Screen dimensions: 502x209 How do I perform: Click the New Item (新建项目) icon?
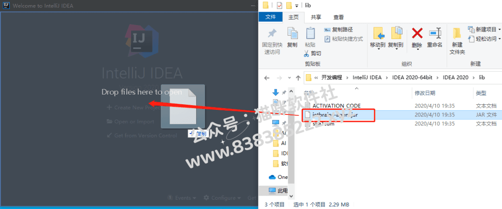pyautogui.click(x=471, y=29)
